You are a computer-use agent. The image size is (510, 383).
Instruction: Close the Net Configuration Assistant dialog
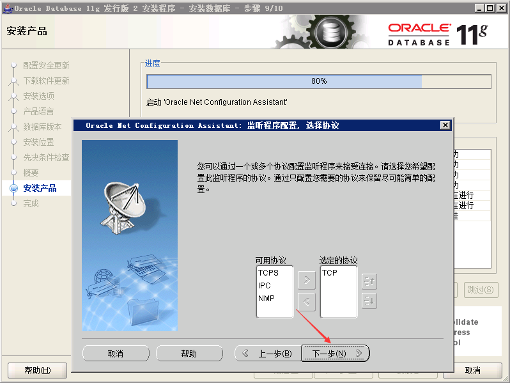pyautogui.click(x=445, y=125)
